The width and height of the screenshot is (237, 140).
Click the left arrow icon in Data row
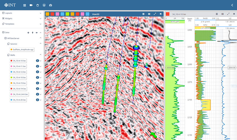pos(37,33)
